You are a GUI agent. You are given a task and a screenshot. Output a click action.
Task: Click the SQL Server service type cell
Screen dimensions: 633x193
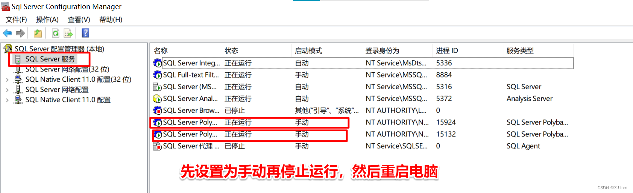(x=524, y=87)
